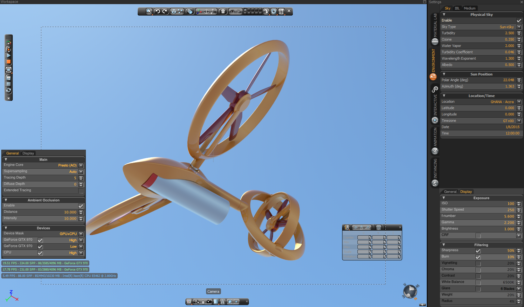This screenshot has width=524, height=307.
Task: Open the Timezone dropdown
Action: [x=519, y=121]
